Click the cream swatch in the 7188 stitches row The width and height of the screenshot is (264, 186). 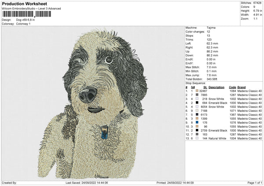coord(197,111)
